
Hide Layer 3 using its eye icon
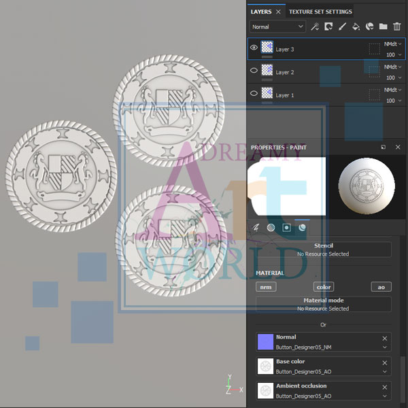pos(254,48)
